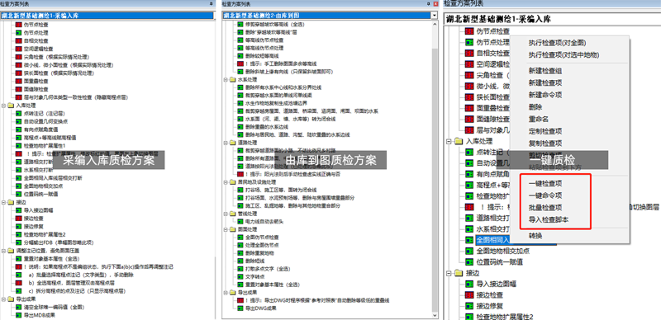
Task: Collapse the 道路处理 group in middle panel
Action: 226,143
